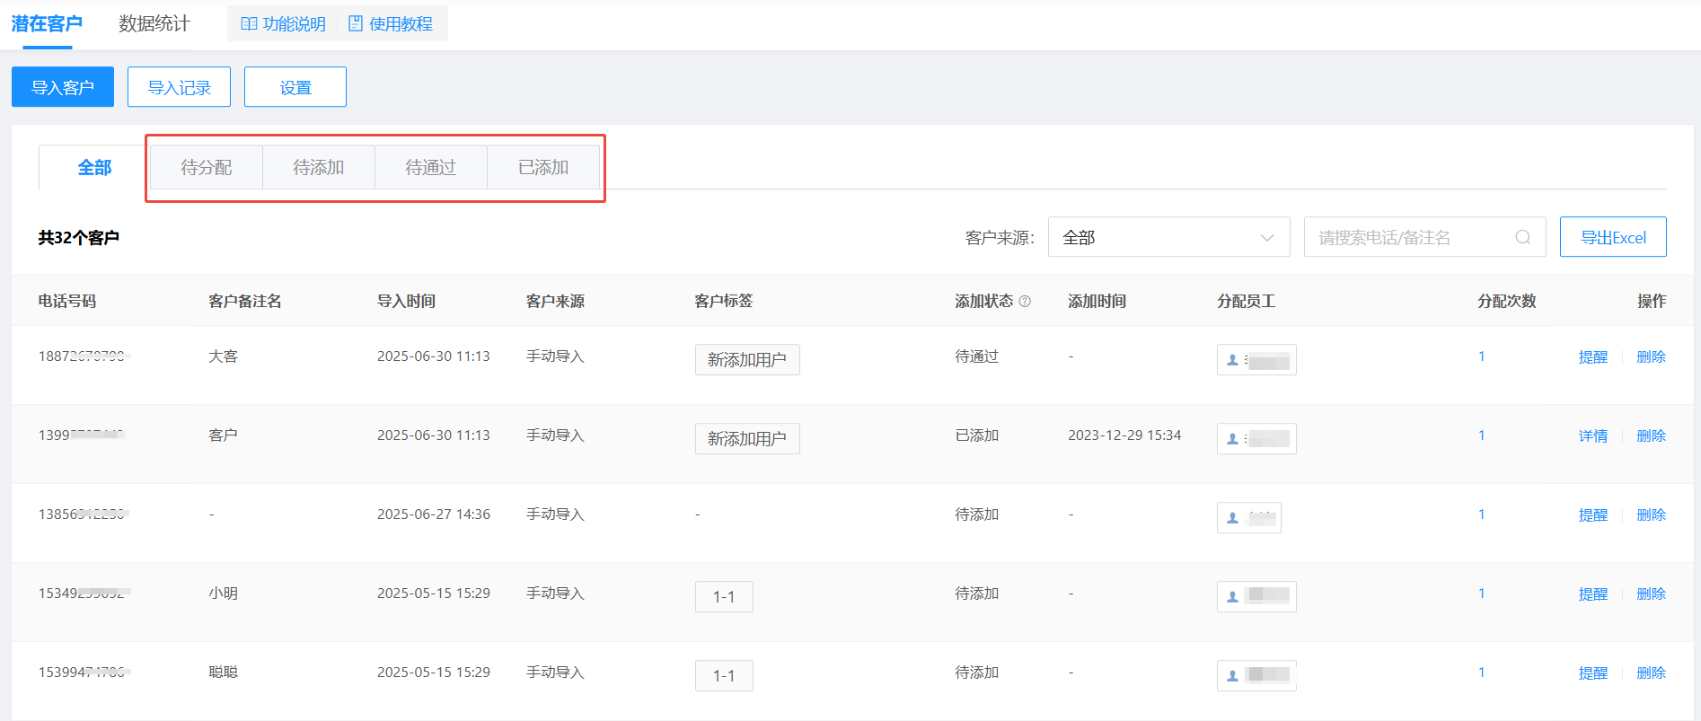This screenshot has width=1701, height=721.
Task: Click the book icon beside 功能说明
Action: 250,24
